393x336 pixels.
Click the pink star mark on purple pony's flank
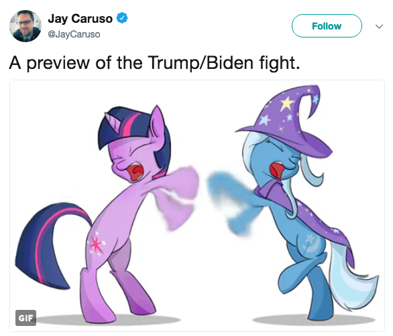[97, 244]
